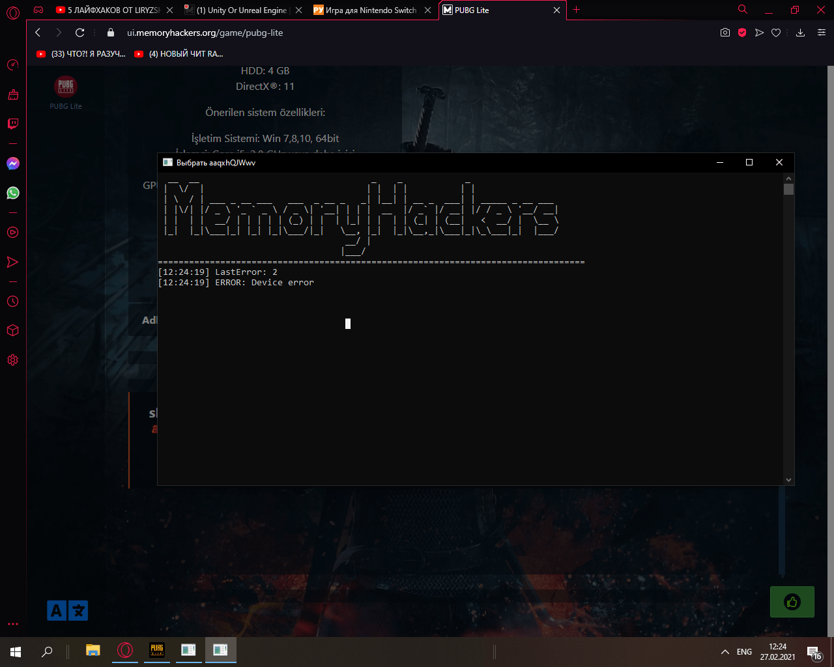Open the Player icon in sidebar
This screenshot has width=834, height=667.
tap(12, 232)
